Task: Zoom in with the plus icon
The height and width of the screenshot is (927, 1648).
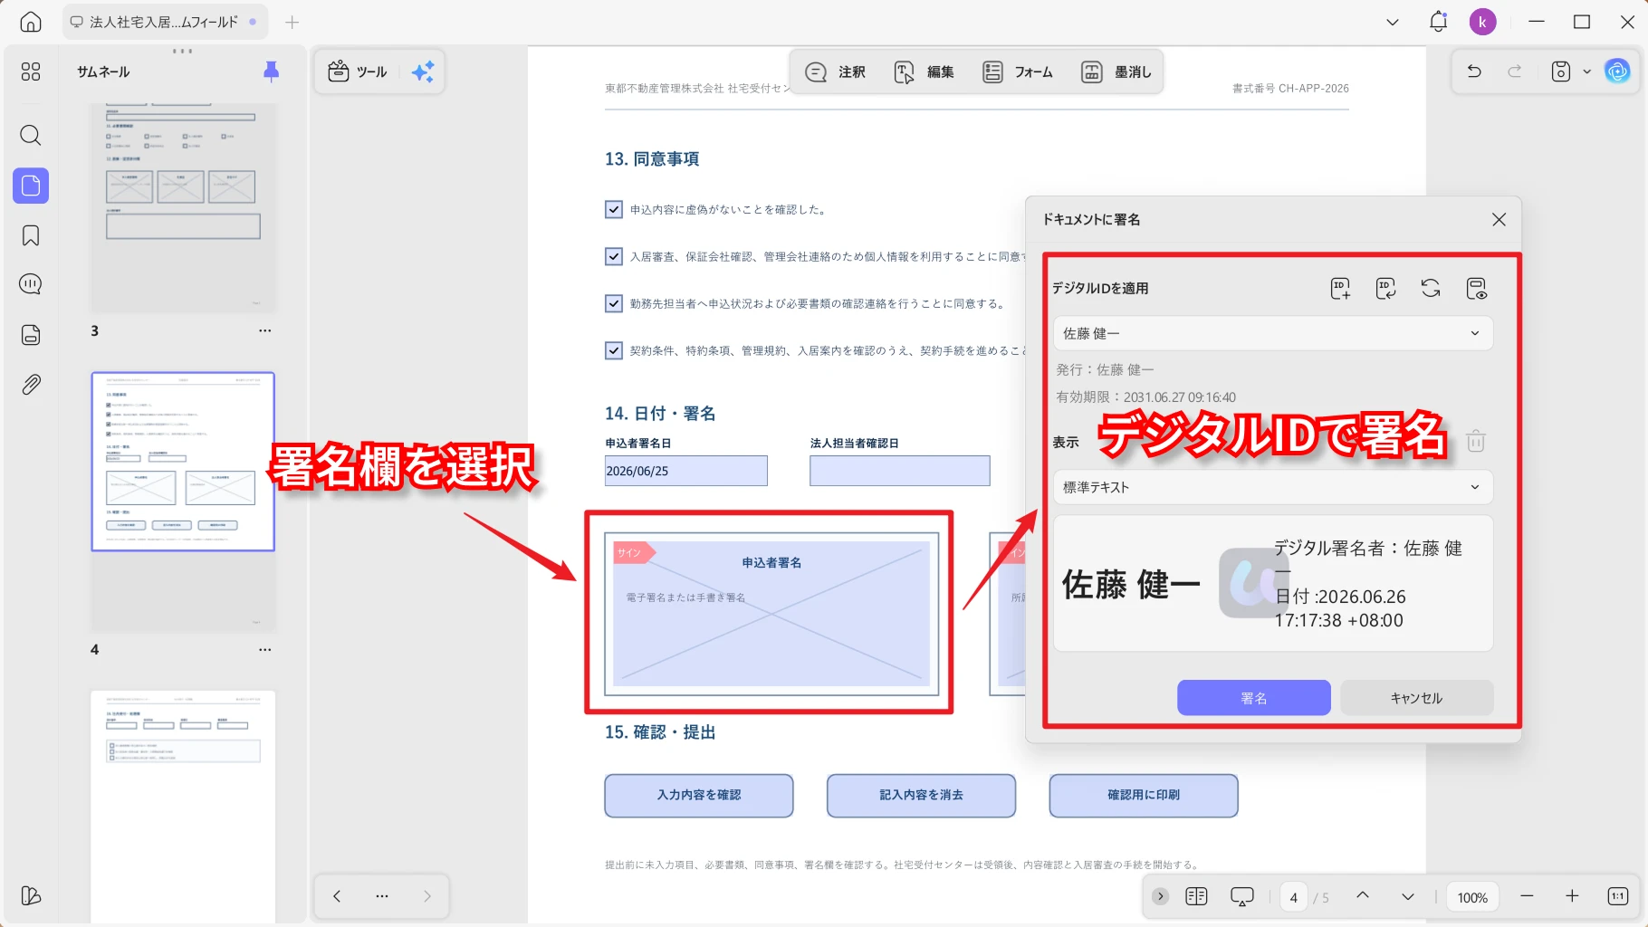Action: point(1572,896)
